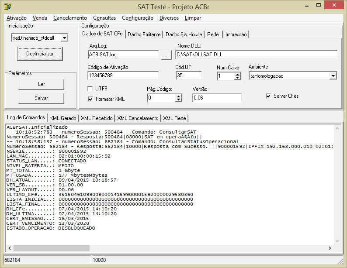Click the horizontal scrollbar thumb in log
The width and height of the screenshot is (347, 268).
[x=52, y=248]
